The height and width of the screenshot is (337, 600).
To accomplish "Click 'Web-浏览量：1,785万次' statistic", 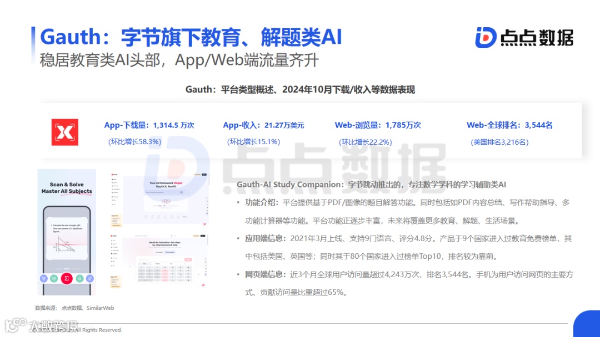I will (378, 125).
